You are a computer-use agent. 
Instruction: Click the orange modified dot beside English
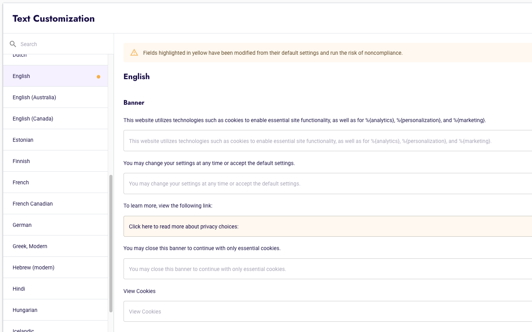pos(98,77)
